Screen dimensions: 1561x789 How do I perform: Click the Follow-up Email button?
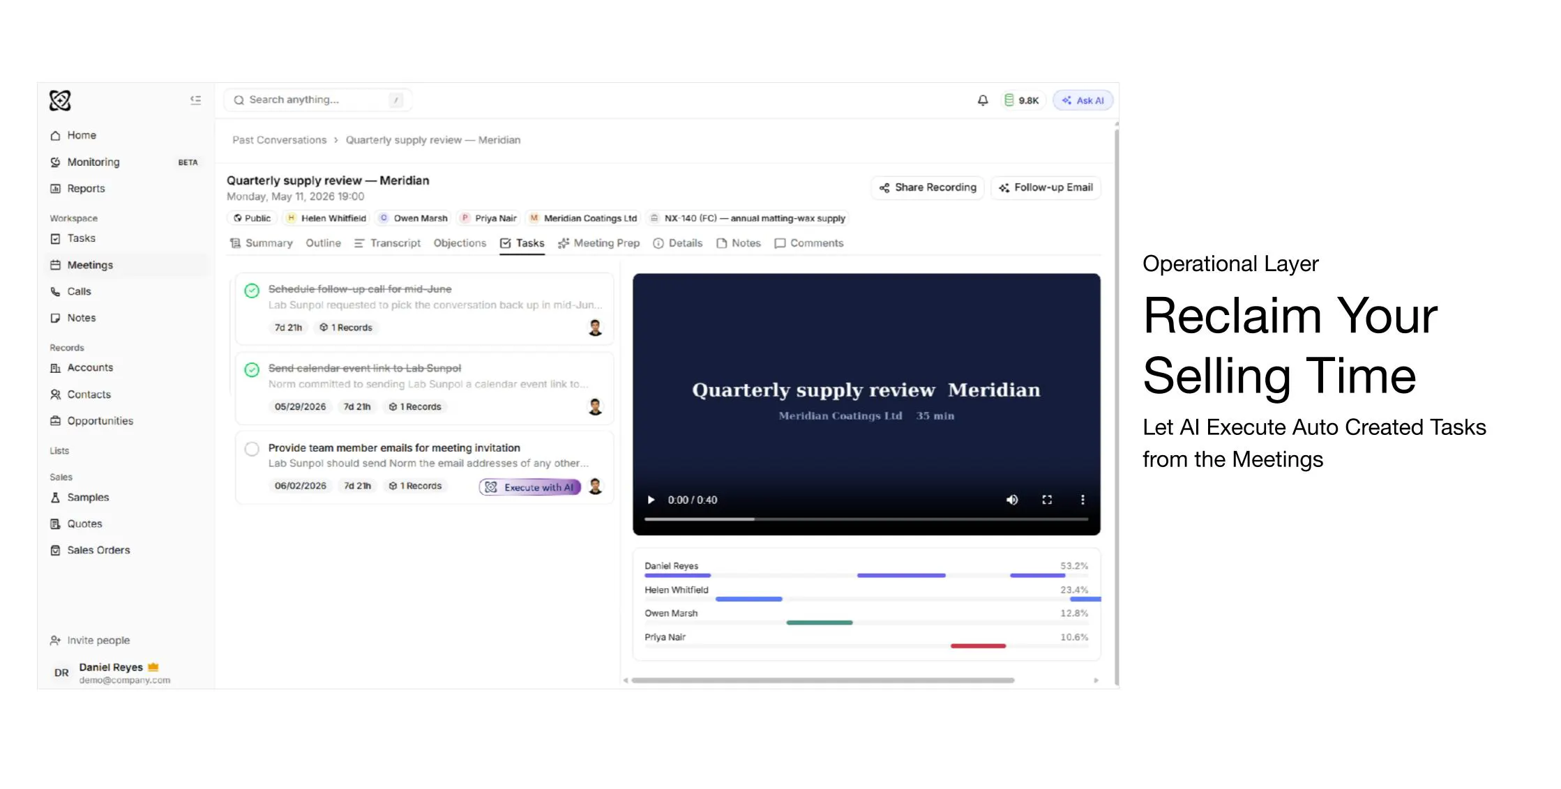[1046, 187]
